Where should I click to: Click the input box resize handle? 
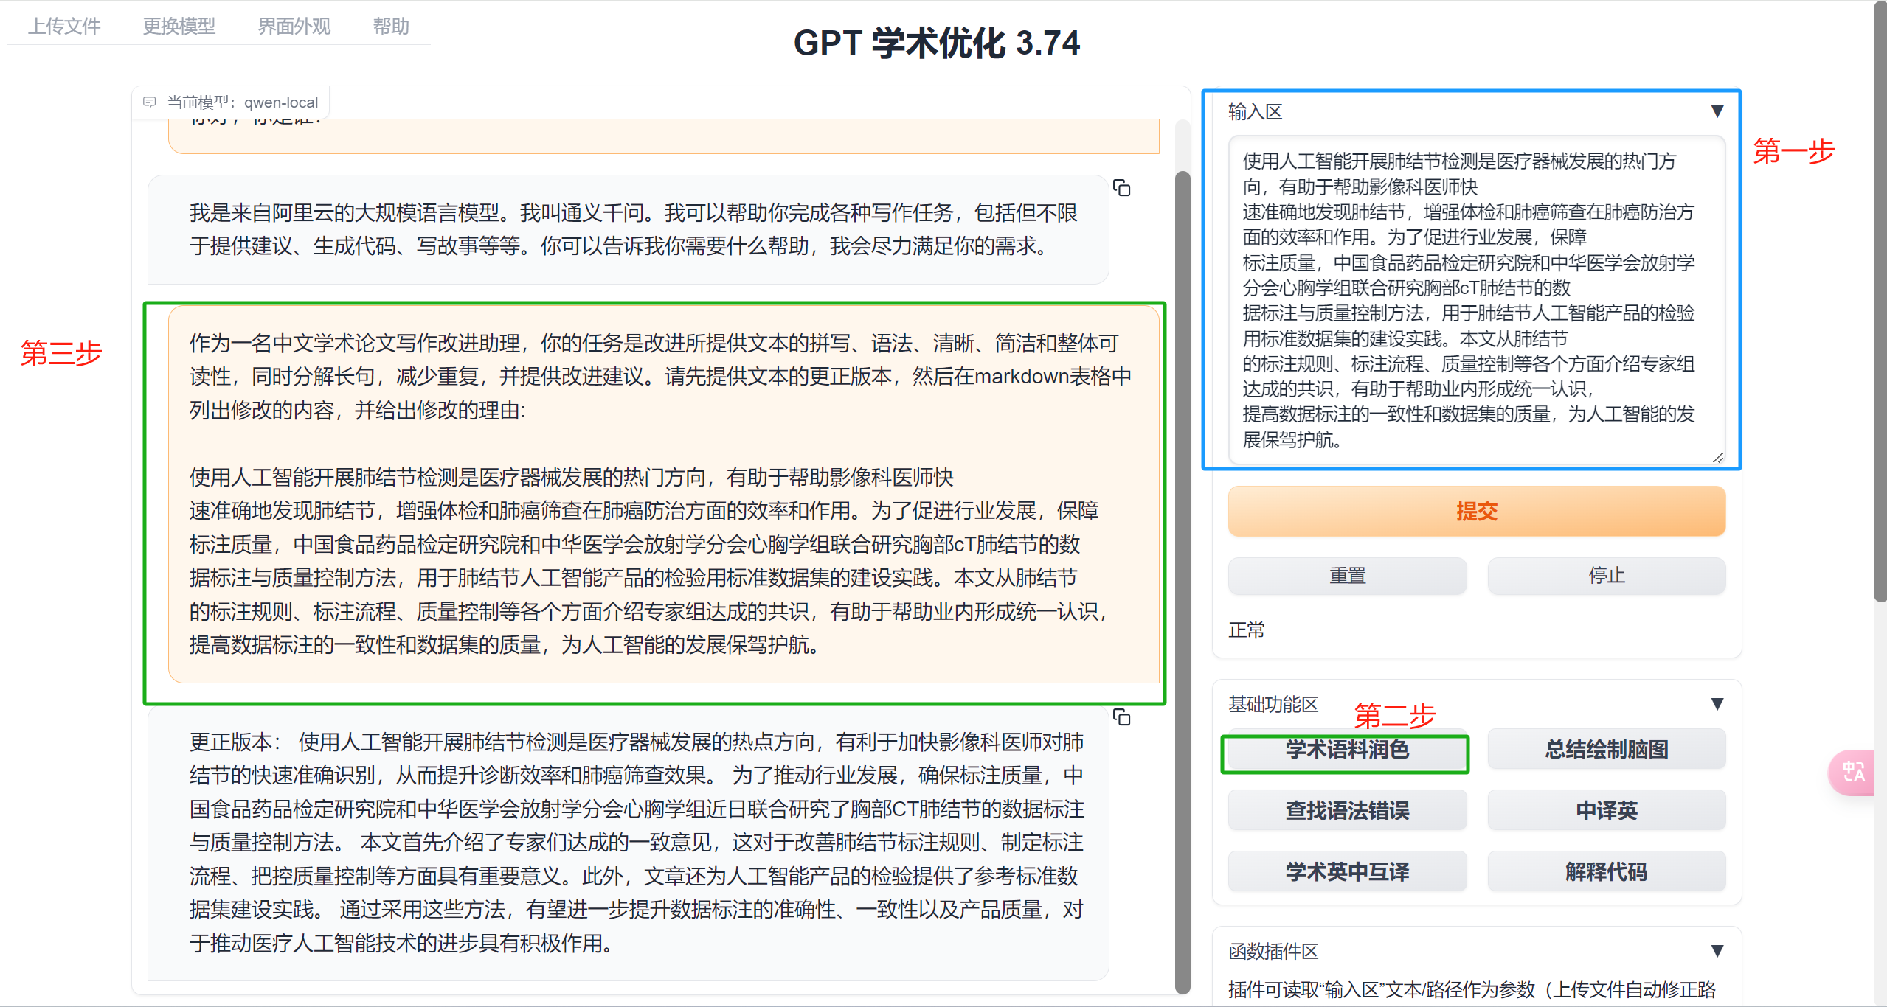[1718, 458]
